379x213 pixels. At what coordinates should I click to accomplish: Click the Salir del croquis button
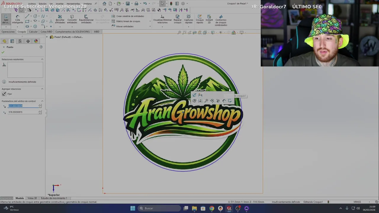coord(6,19)
